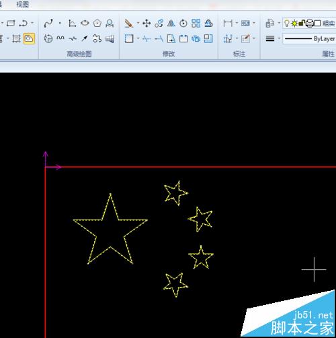The image size is (336, 338).
Task: Select the Double break line tool
Action: [73, 39]
